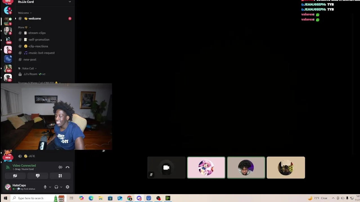Image resolution: width=360 pixels, height=202 pixels.
Task: Open weather widget showing 73°F Clear
Action: click(318, 198)
